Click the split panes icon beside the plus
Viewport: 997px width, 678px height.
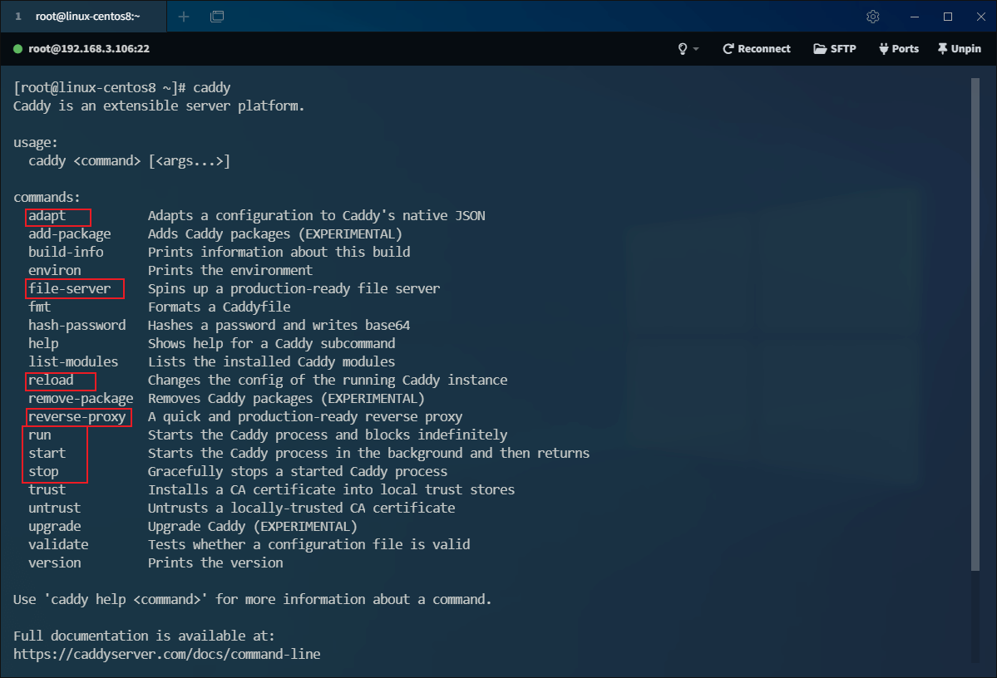217,17
